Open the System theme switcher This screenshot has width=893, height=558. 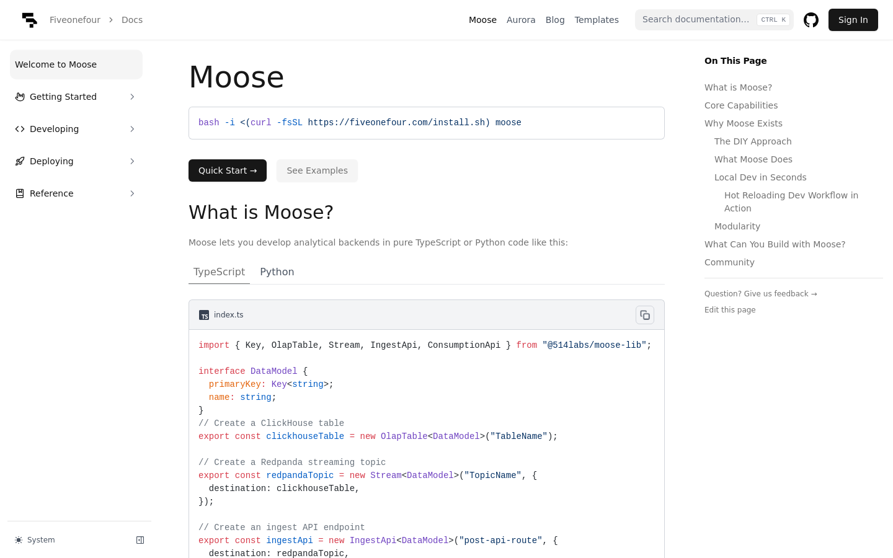[x=35, y=540]
